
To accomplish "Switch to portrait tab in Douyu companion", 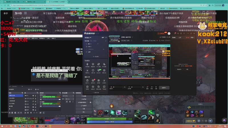I will [x=106, y=38].
